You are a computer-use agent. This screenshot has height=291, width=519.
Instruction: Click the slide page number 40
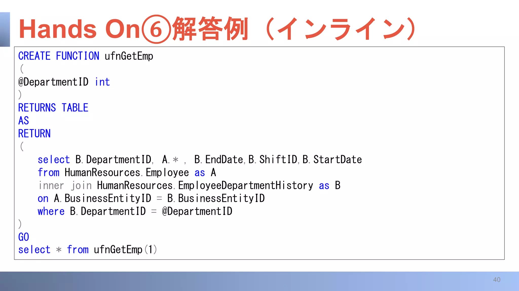click(x=497, y=280)
